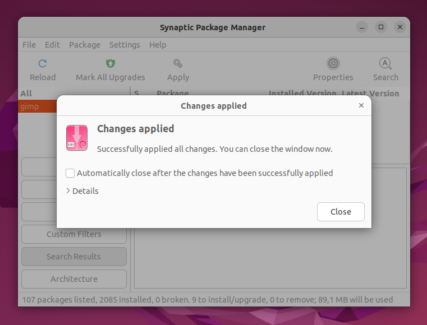Click the Close button in dialog
Screen dimensions: 427x325
(x=341, y=212)
